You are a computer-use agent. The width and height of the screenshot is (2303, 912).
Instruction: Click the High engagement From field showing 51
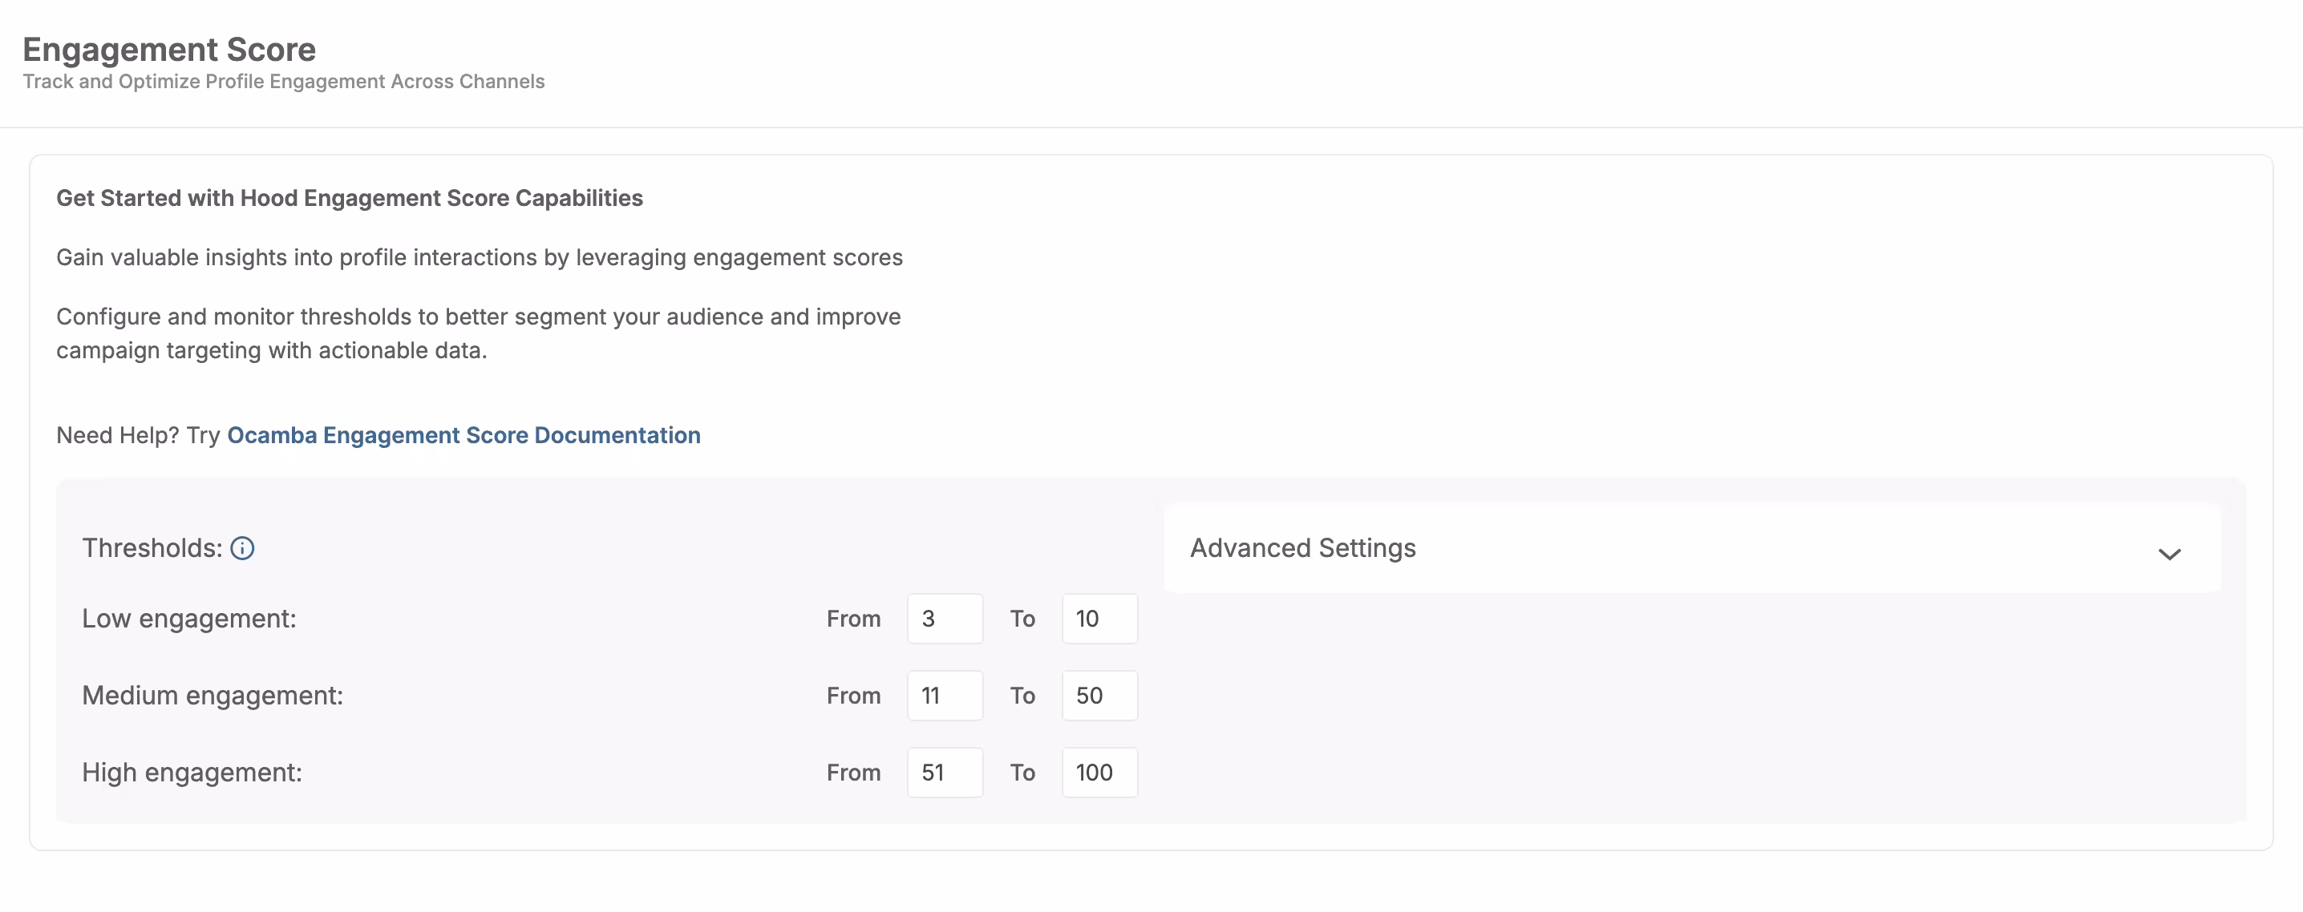click(944, 772)
